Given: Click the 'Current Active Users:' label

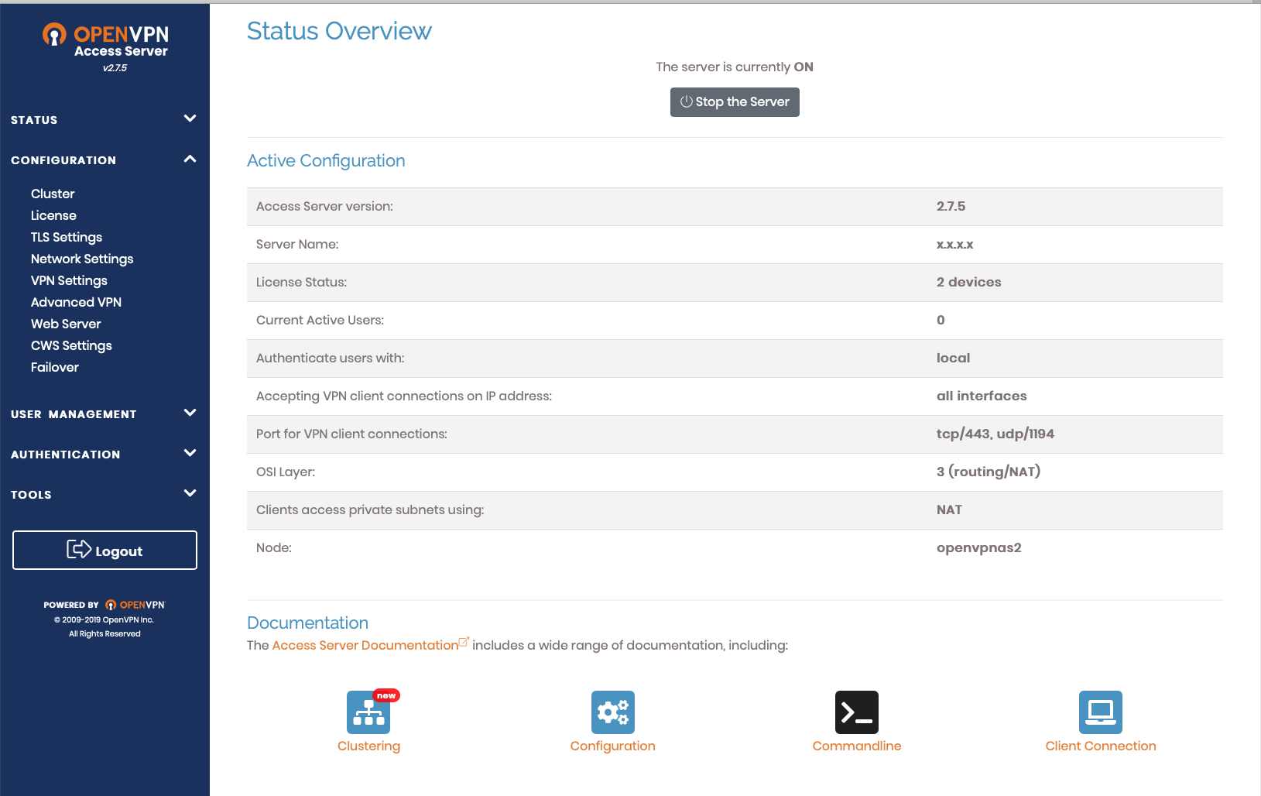Looking at the screenshot, I should coord(320,320).
